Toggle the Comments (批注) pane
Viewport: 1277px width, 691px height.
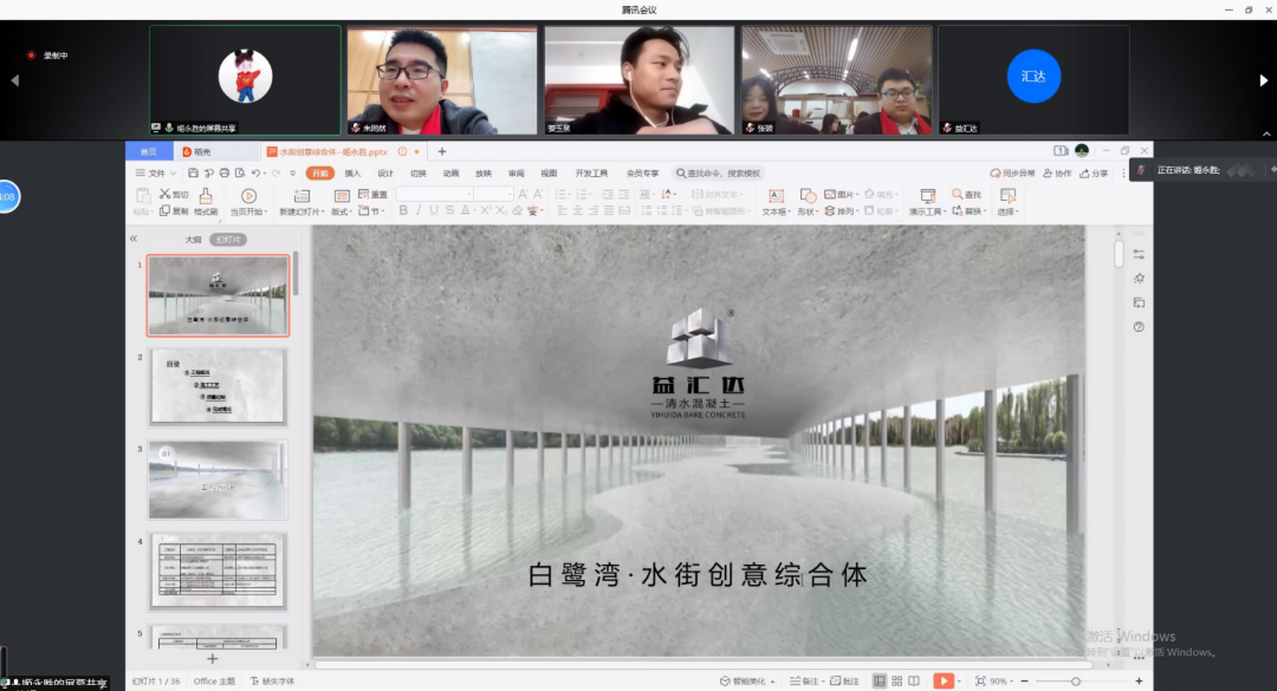pos(845,681)
